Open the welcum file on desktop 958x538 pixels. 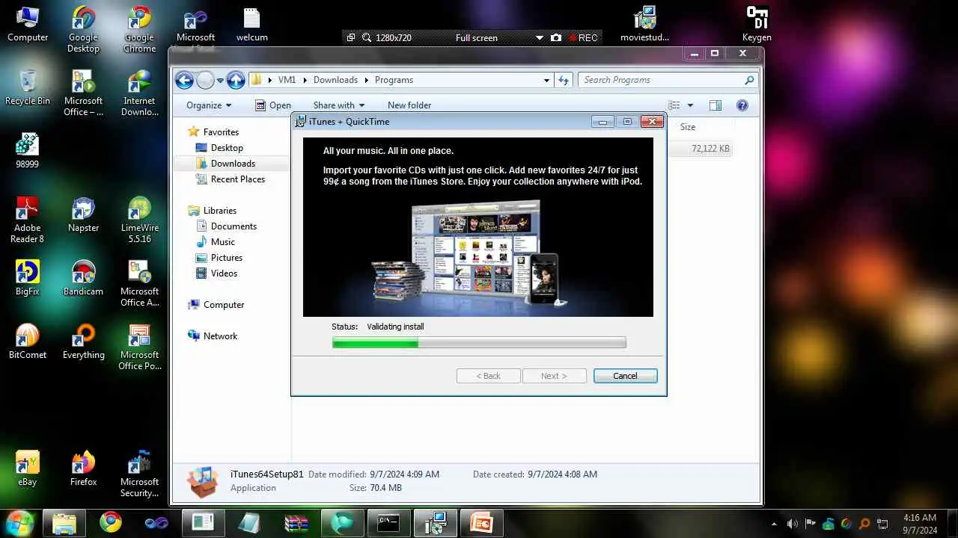click(x=252, y=25)
